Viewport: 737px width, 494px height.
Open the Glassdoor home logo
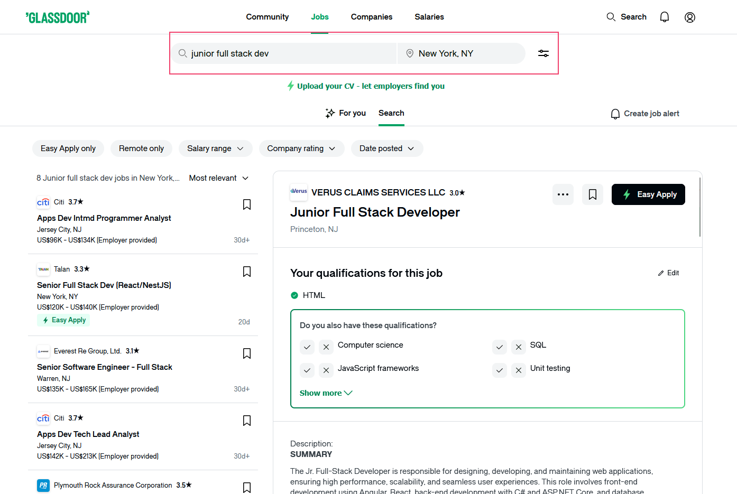click(58, 17)
